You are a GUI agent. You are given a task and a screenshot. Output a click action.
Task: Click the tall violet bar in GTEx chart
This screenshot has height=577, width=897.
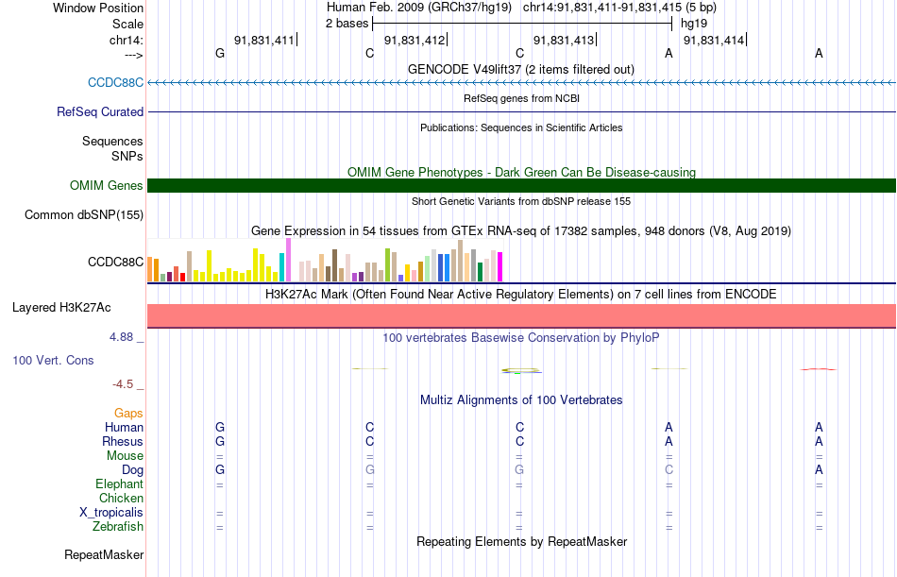[288, 260]
